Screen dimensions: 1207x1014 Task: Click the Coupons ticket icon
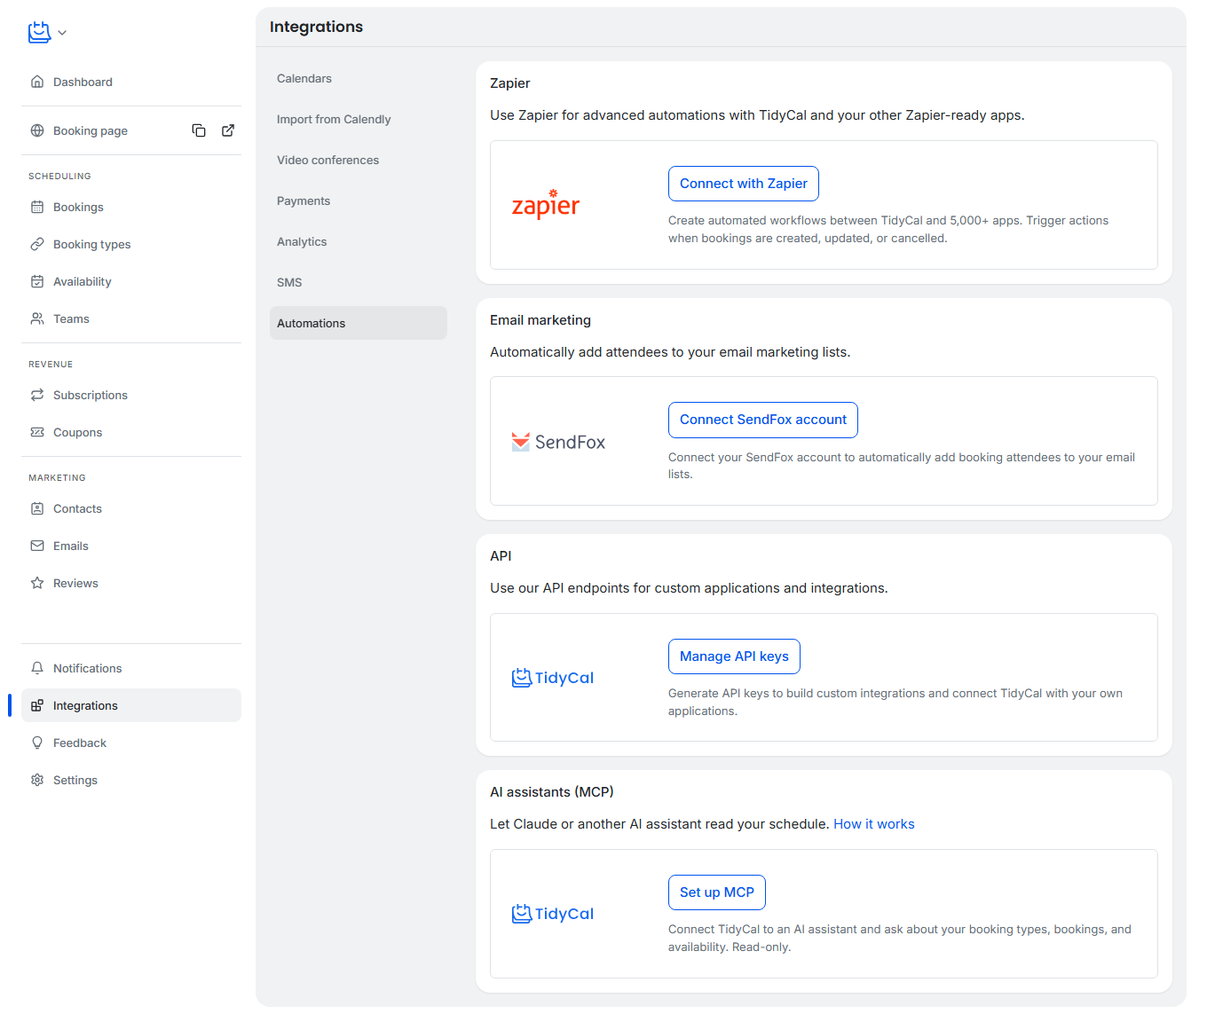point(37,432)
